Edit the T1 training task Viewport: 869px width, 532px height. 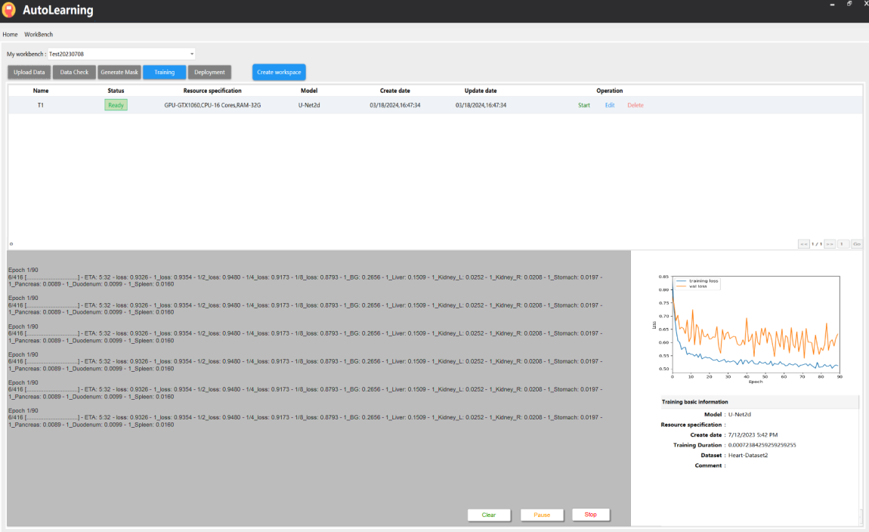[x=610, y=105]
